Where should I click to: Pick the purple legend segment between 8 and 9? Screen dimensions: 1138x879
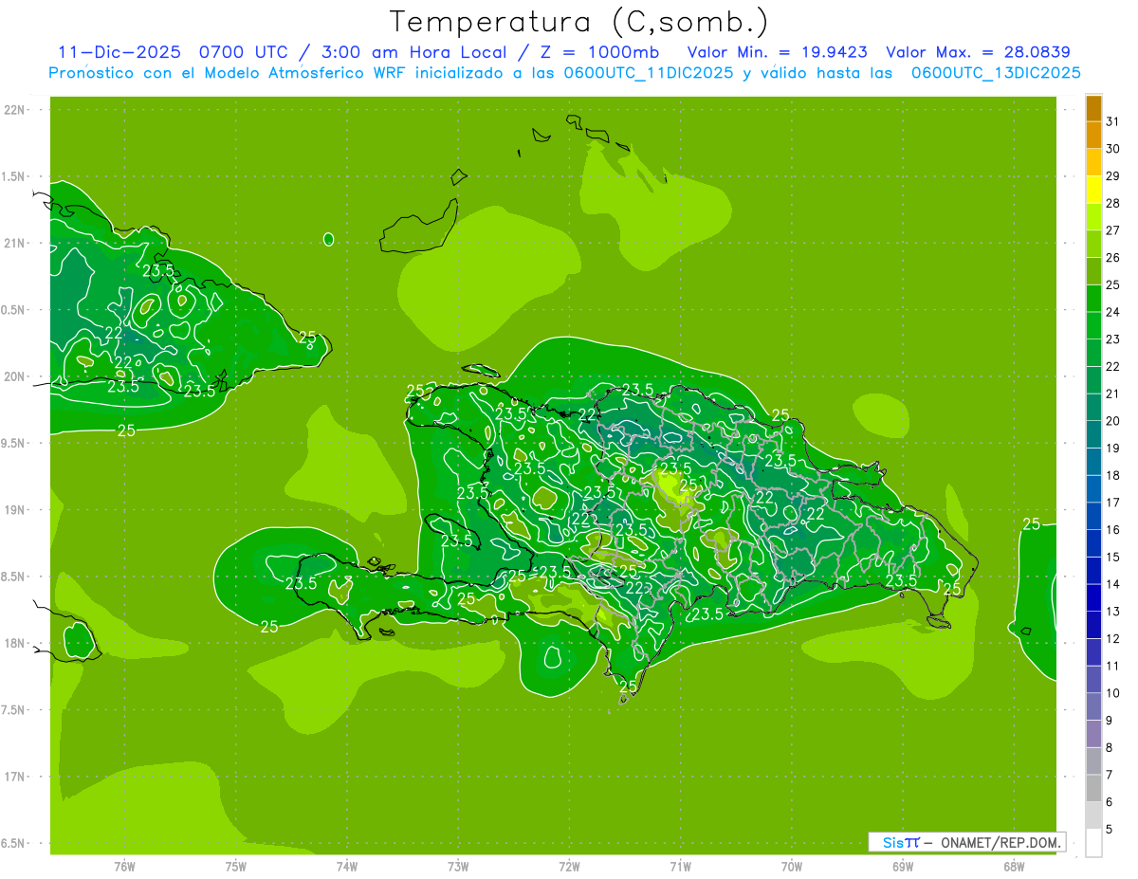click(x=1093, y=734)
